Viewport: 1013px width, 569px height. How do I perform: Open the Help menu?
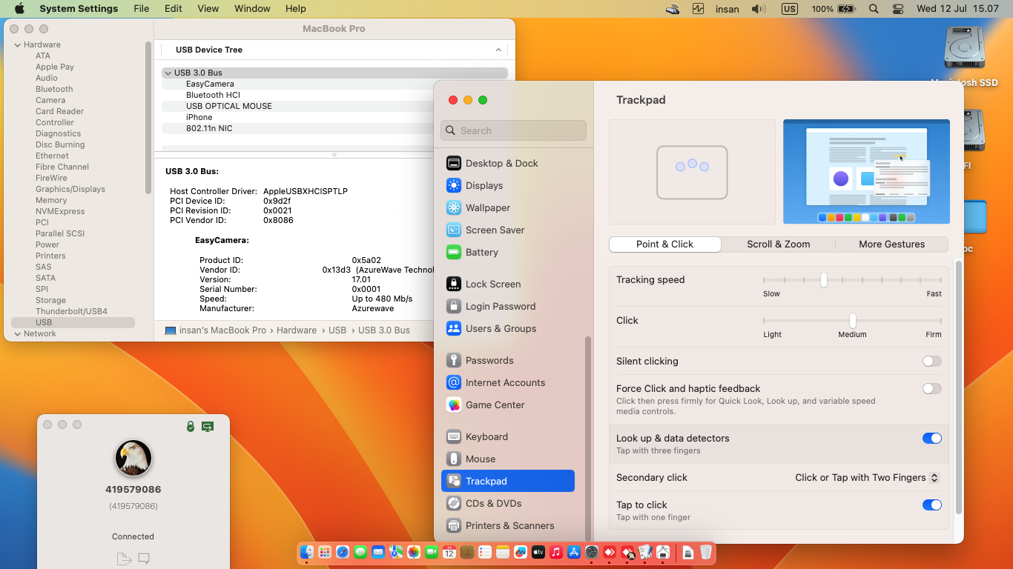pyautogui.click(x=295, y=9)
